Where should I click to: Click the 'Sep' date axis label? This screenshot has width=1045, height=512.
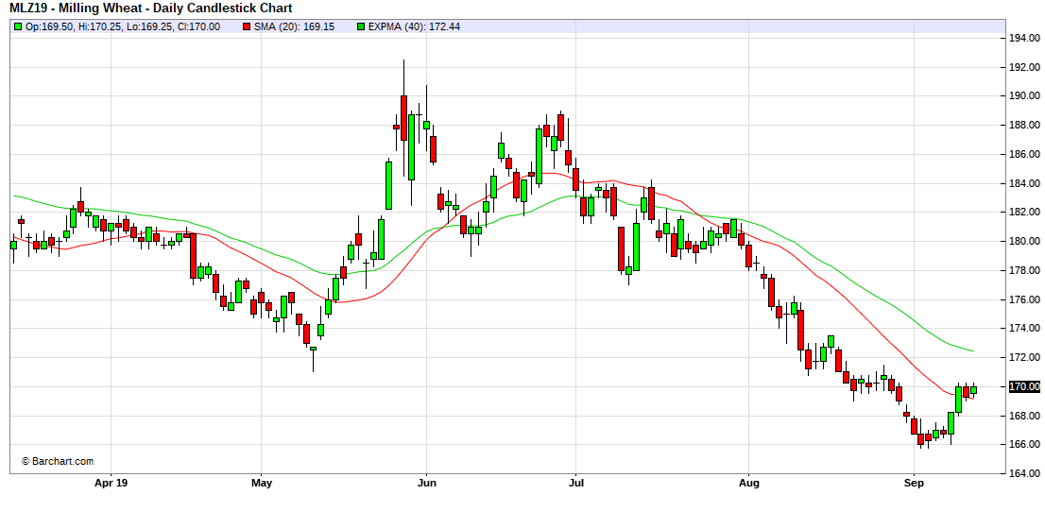[x=915, y=482]
